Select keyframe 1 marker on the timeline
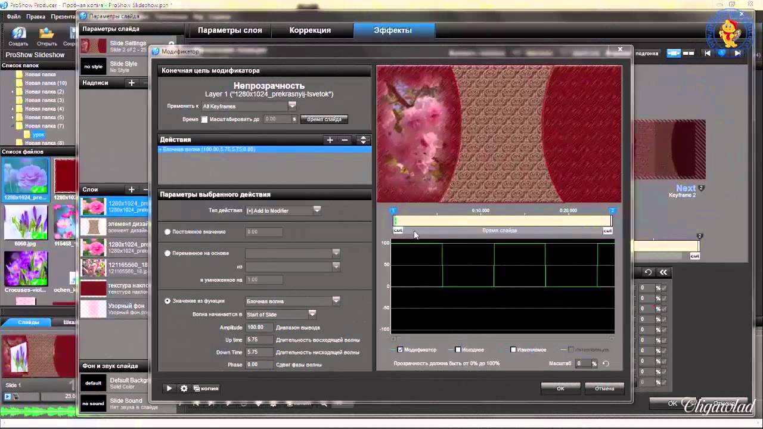This screenshot has width=763, height=429. click(x=393, y=211)
